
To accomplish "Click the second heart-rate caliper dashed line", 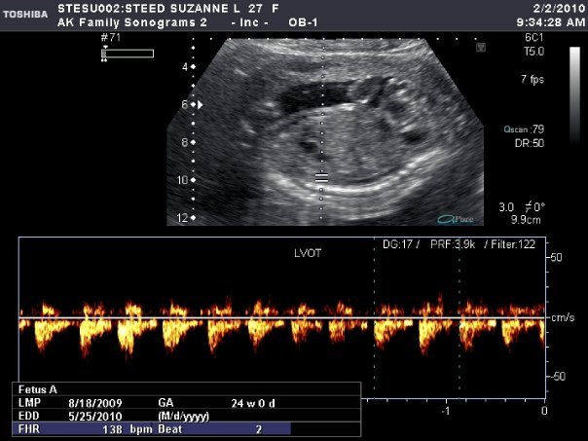I will point(459,318).
